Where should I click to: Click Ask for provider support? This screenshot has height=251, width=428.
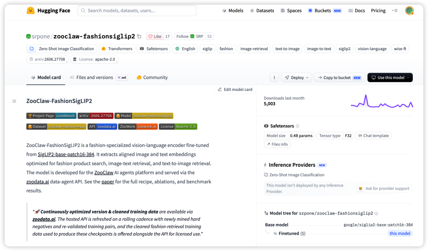click(384, 189)
